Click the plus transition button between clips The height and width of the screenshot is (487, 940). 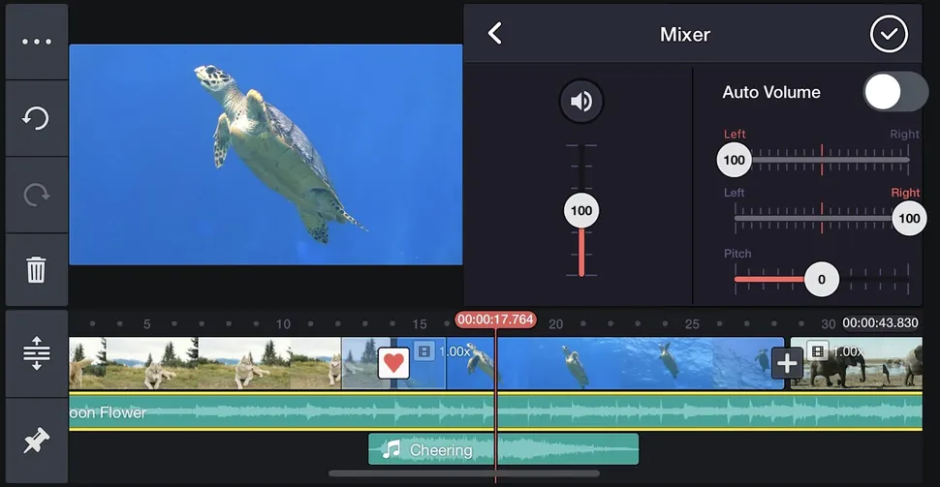click(x=787, y=364)
